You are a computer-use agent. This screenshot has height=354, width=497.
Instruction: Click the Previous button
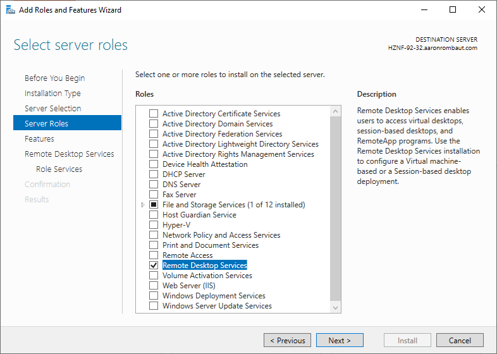(287, 341)
